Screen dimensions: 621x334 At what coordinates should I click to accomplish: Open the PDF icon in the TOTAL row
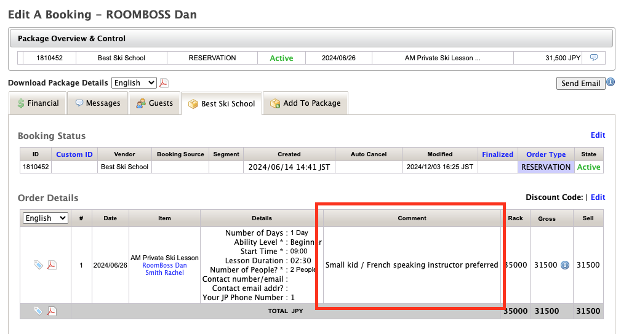point(52,311)
